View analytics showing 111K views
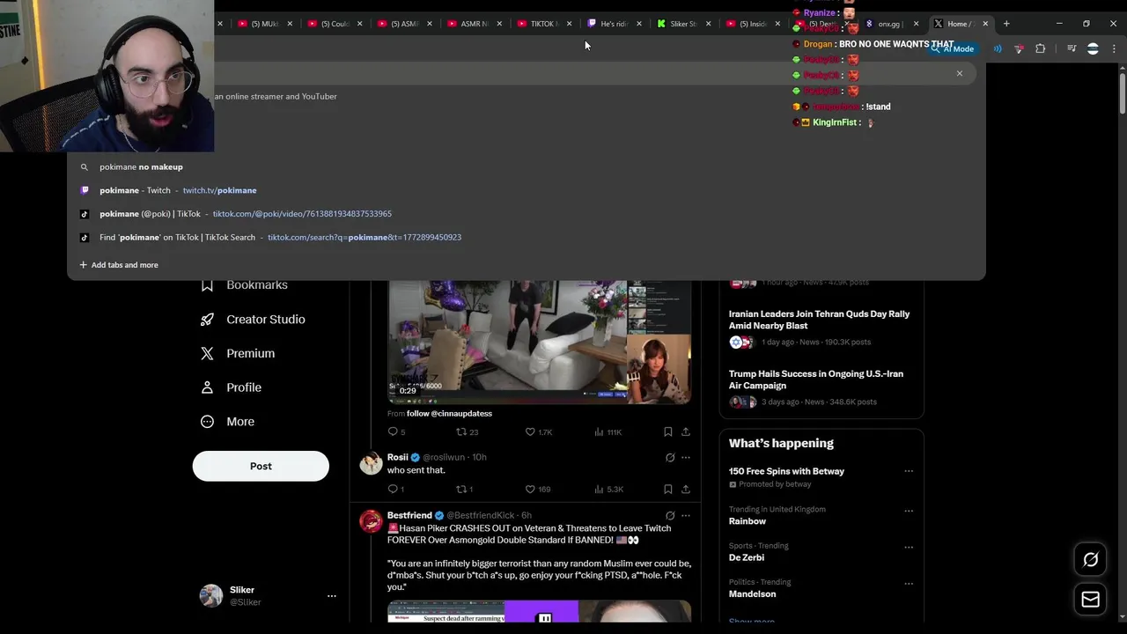The height and width of the screenshot is (634, 1127). point(608,431)
